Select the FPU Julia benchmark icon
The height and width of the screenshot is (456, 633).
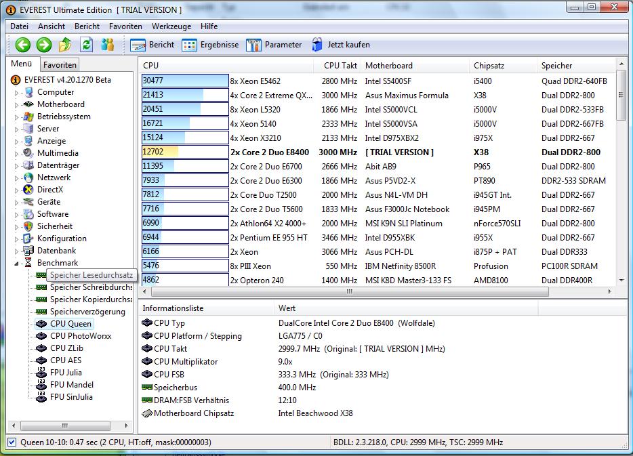point(41,373)
